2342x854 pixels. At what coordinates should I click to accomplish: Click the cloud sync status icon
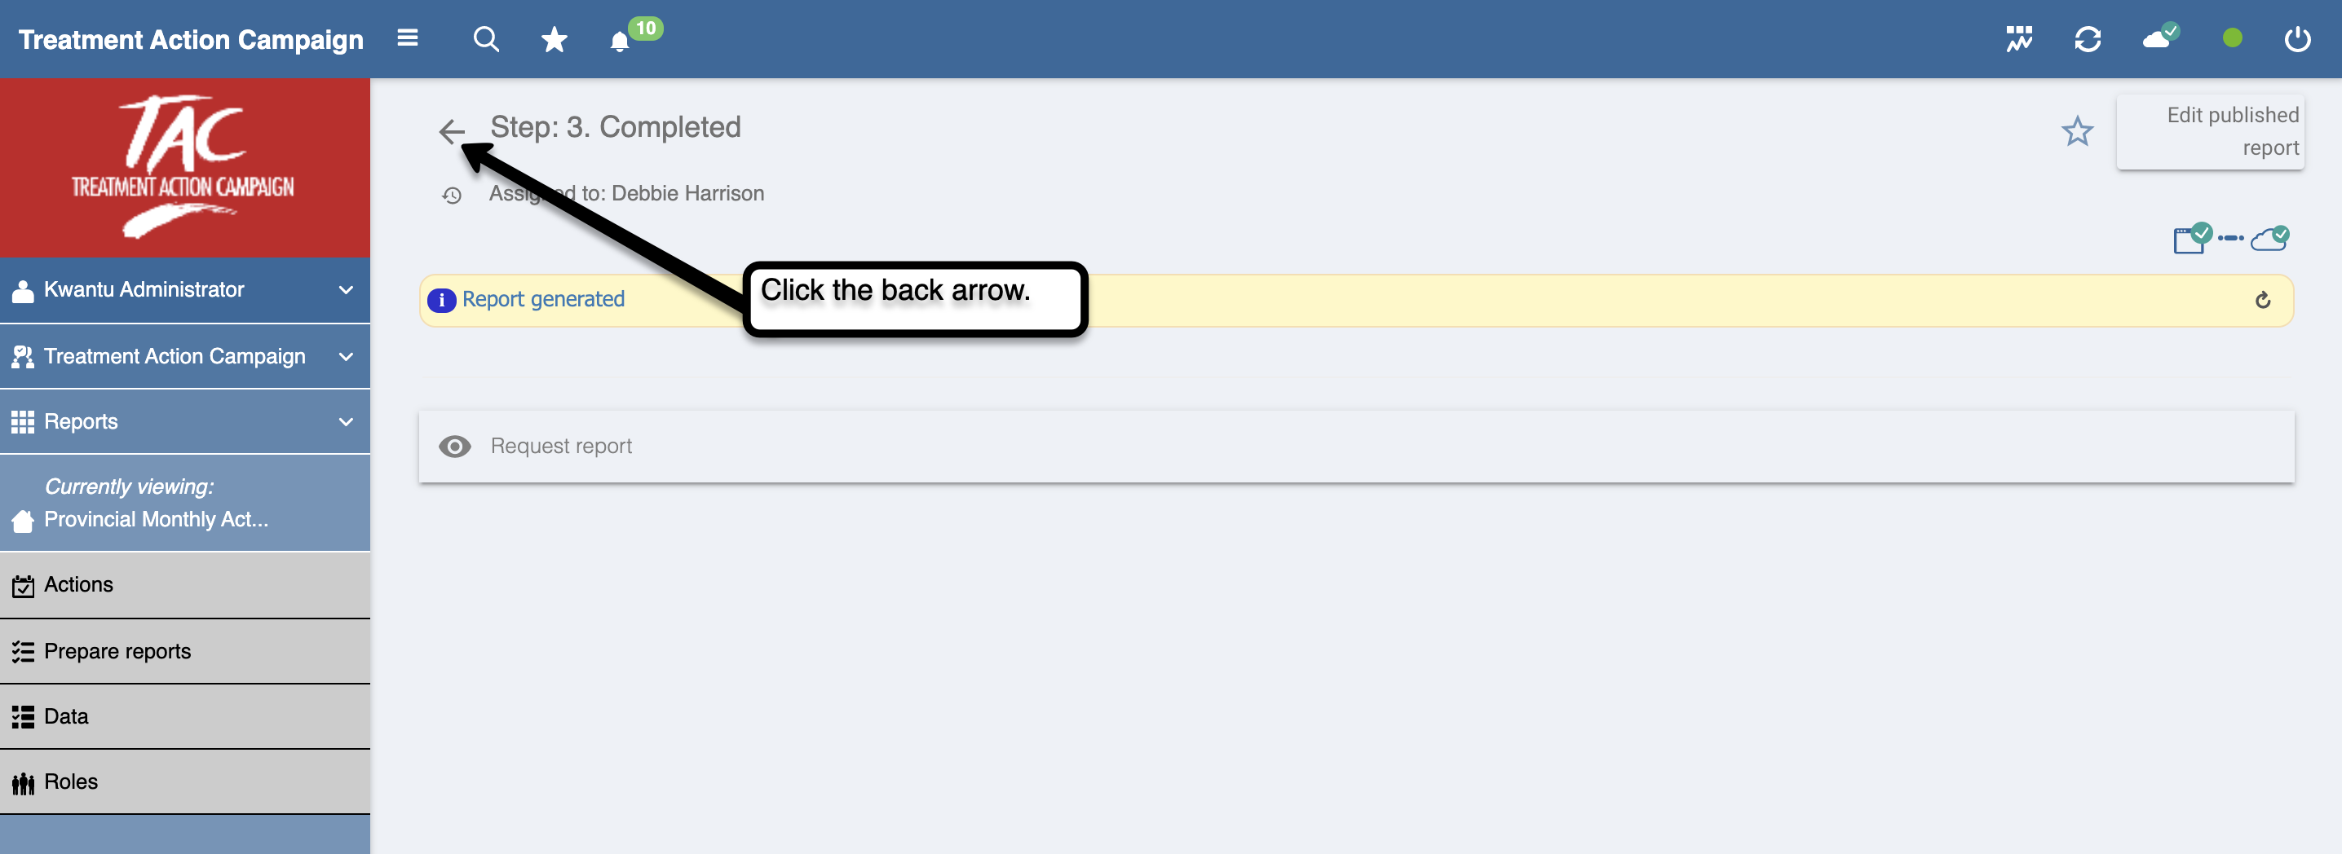click(x=2160, y=37)
